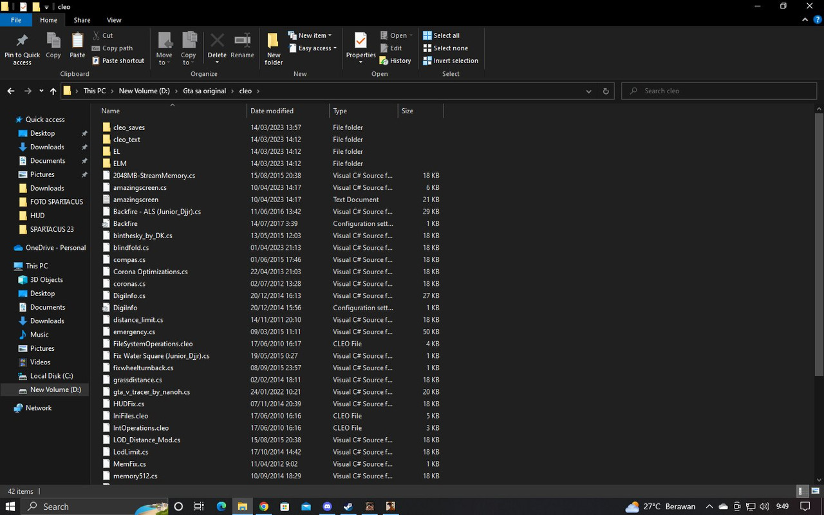Screen dimensions: 824x515
Task: Switch to large icons view in status bar
Action: tap(815, 491)
